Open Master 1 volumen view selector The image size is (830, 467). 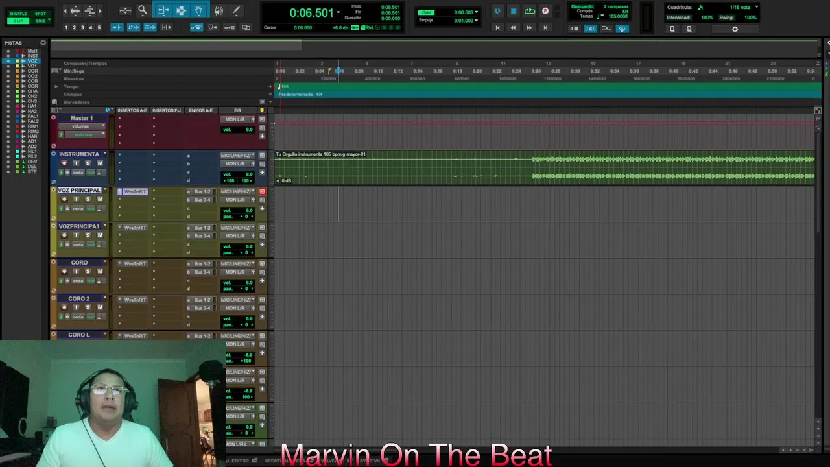(82, 126)
